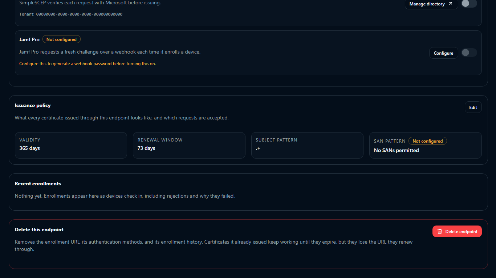This screenshot has height=278, width=496.
Task: Toggle the Microsoft tenant verification switch
Action: tap(469, 4)
